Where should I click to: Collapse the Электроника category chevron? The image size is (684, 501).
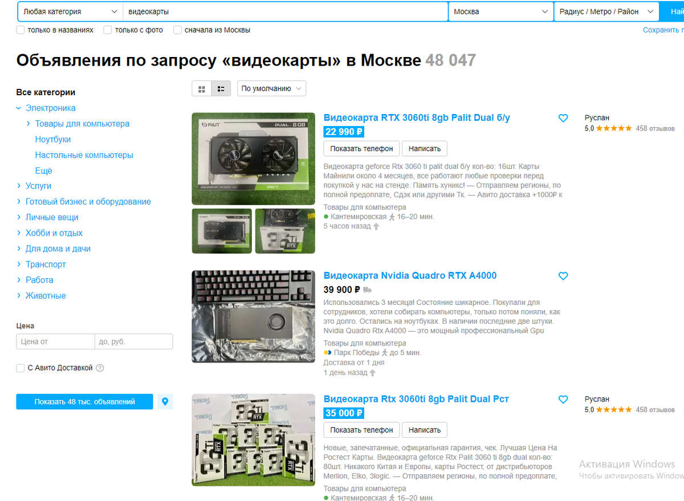pyautogui.click(x=19, y=108)
